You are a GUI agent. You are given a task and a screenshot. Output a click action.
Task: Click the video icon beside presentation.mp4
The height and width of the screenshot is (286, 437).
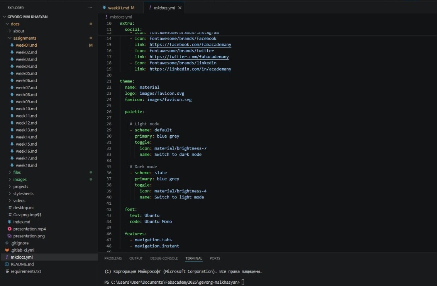coord(10,229)
